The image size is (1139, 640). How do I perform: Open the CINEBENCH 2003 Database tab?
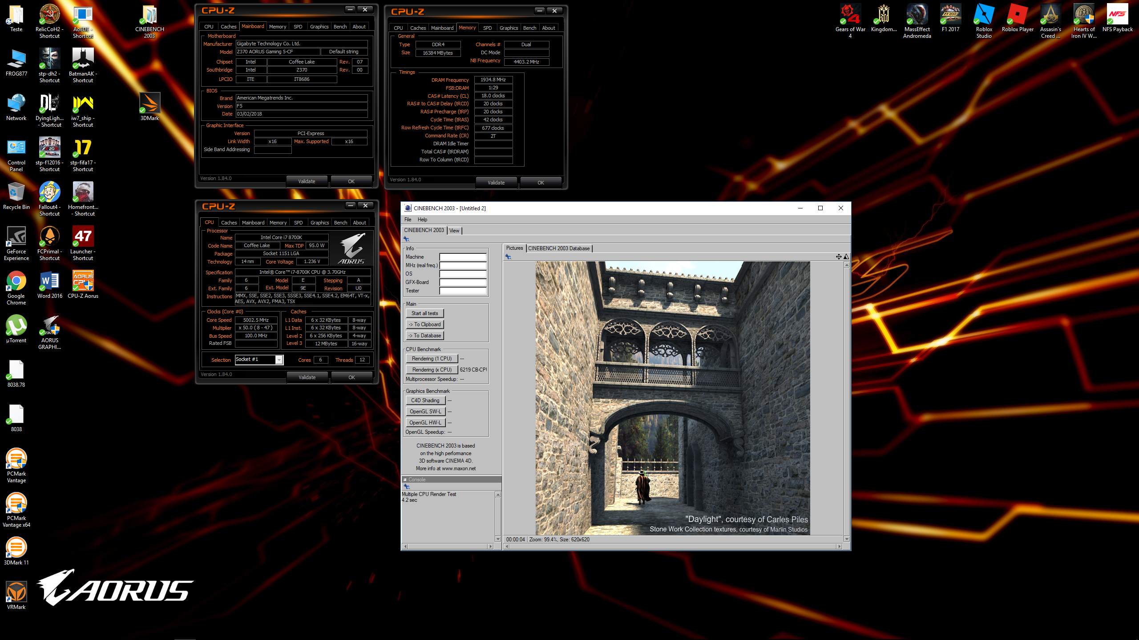click(x=559, y=248)
